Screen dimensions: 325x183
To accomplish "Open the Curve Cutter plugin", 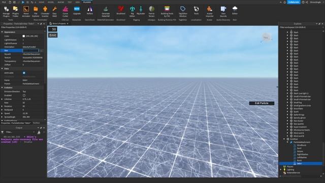I will pos(66,12).
